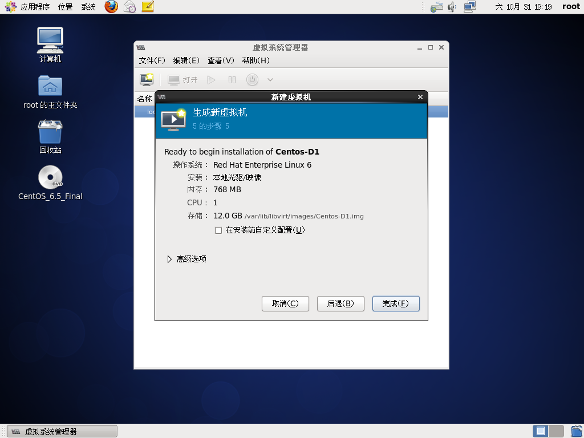Switch to the first workspace
The height and width of the screenshot is (438, 584).
click(x=541, y=431)
